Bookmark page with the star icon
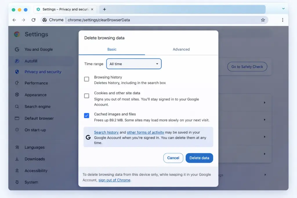 coord(263,20)
